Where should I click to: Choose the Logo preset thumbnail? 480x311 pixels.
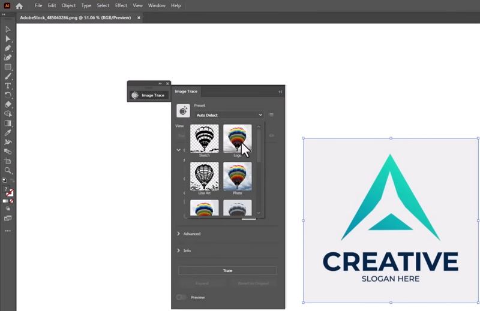pyautogui.click(x=238, y=138)
